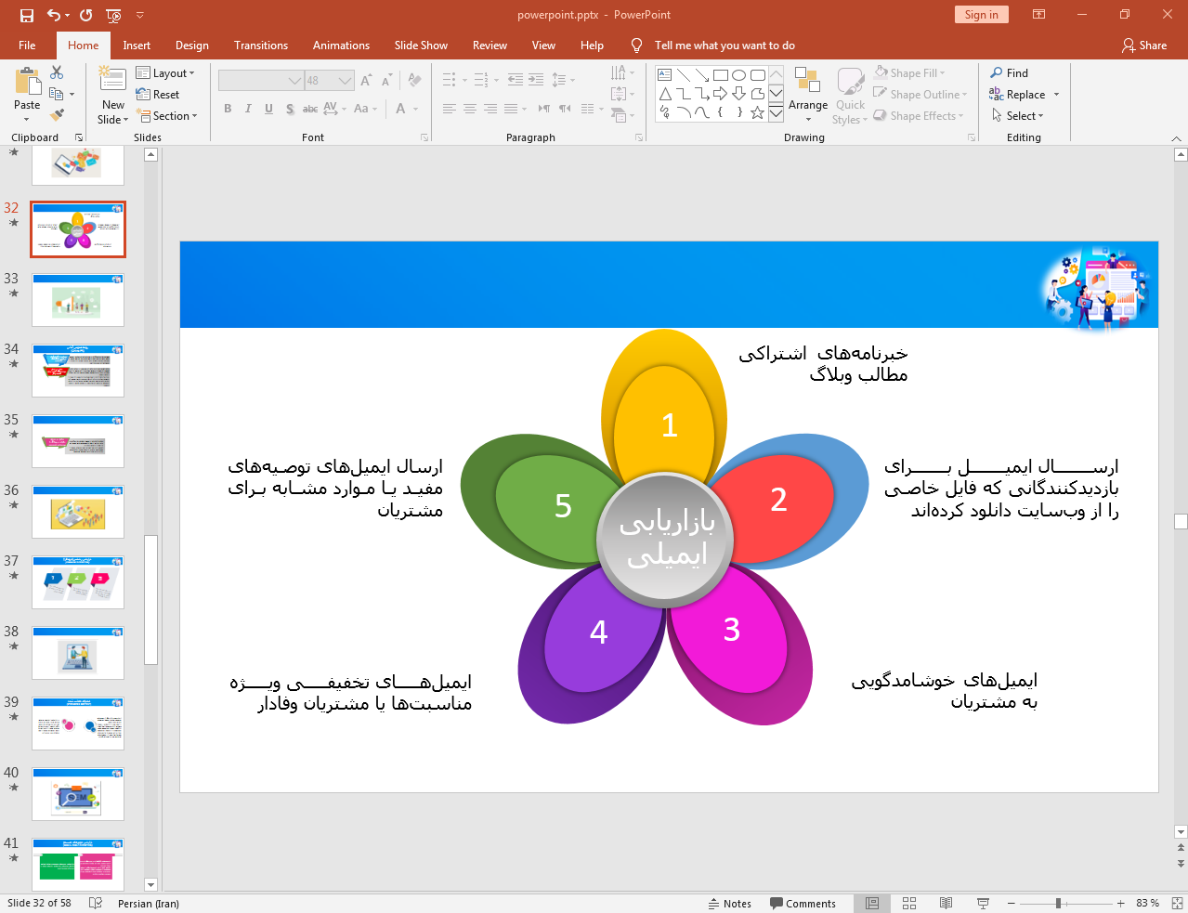
Task: Toggle Align Left paragraph option
Action: click(x=450, y=109)
